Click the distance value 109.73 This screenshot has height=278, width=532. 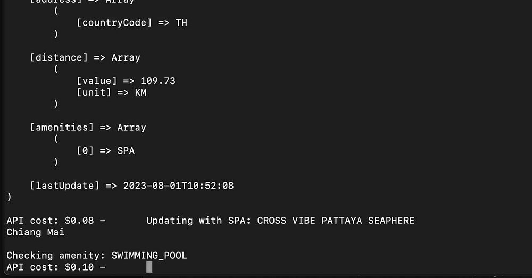(x=158, y=81)
